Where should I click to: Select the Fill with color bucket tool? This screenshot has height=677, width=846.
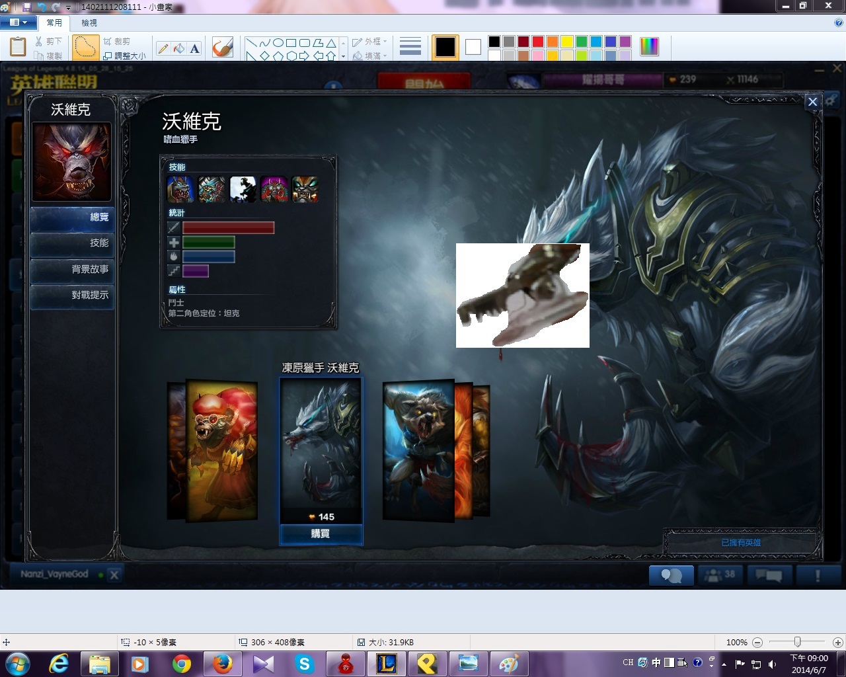pyautogui.click(x=178, y=48)
